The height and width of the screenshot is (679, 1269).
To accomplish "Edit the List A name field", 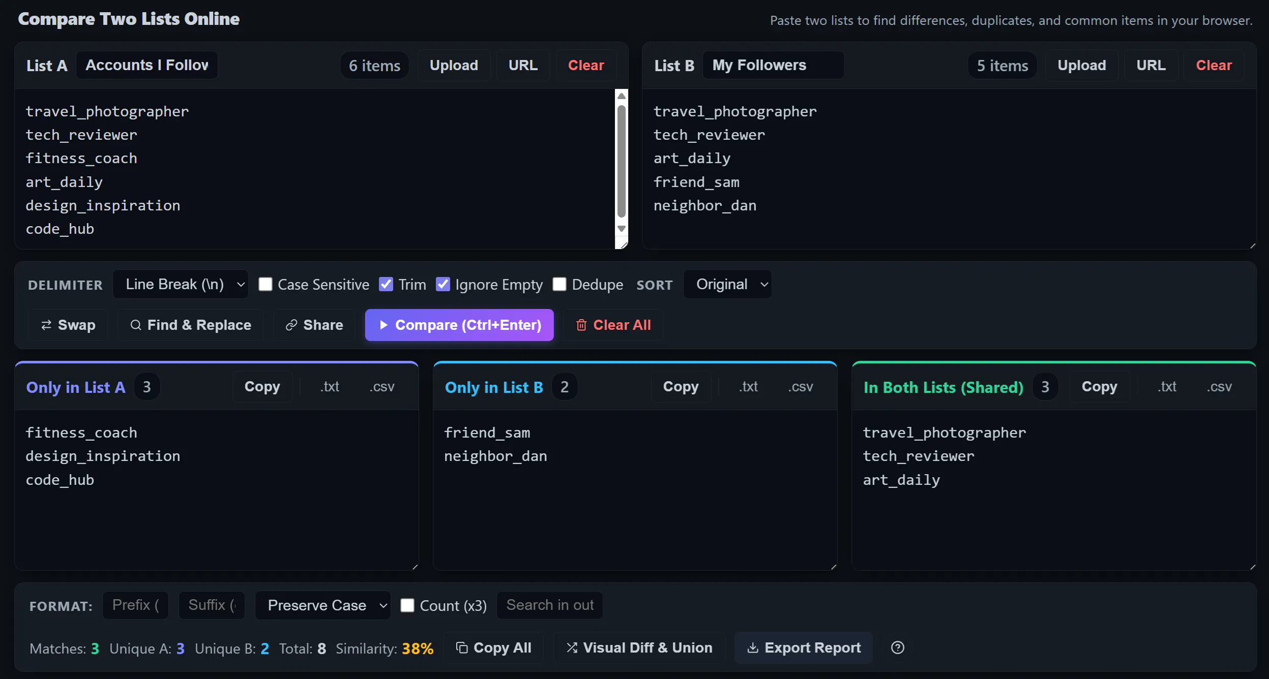I will (x=147, y=65).
